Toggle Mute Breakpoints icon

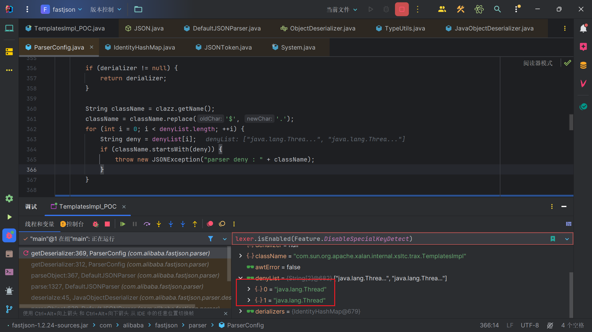(x=222, y=224)
